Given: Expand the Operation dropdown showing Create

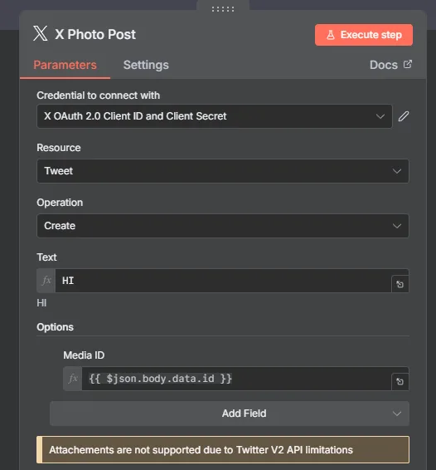Looking at the screenshot, I should coord(223,226).
